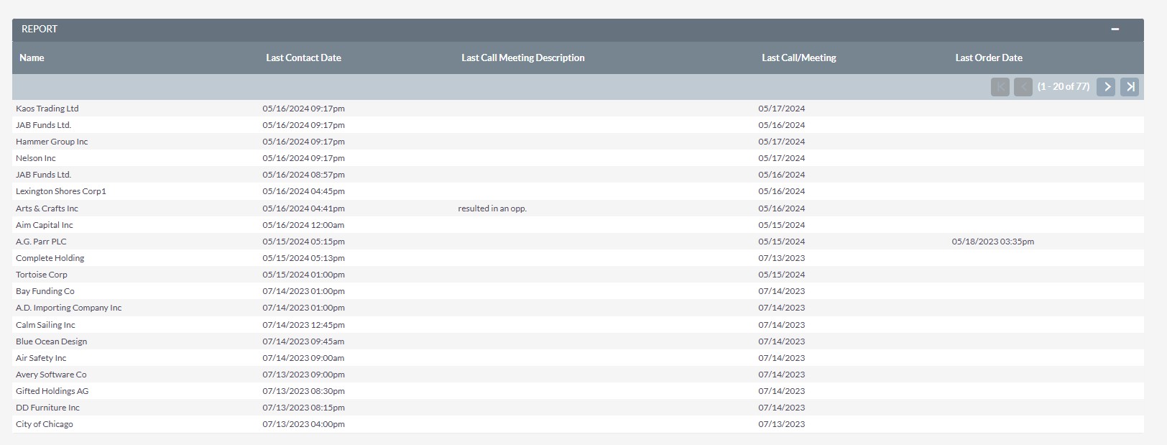Sort by Last Order Date column header
This screenshot has height=445, width=1167.
click(x=989, y=58)
